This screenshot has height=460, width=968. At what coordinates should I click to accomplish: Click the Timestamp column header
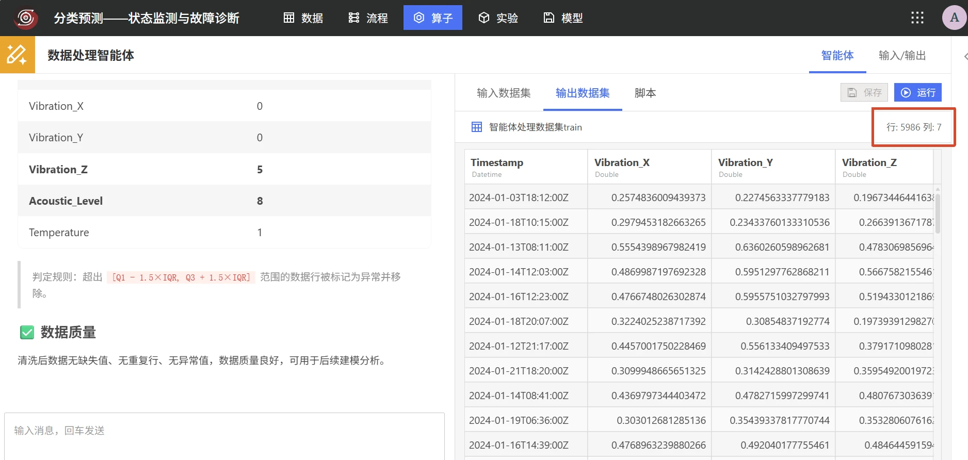tap(526, 167)
